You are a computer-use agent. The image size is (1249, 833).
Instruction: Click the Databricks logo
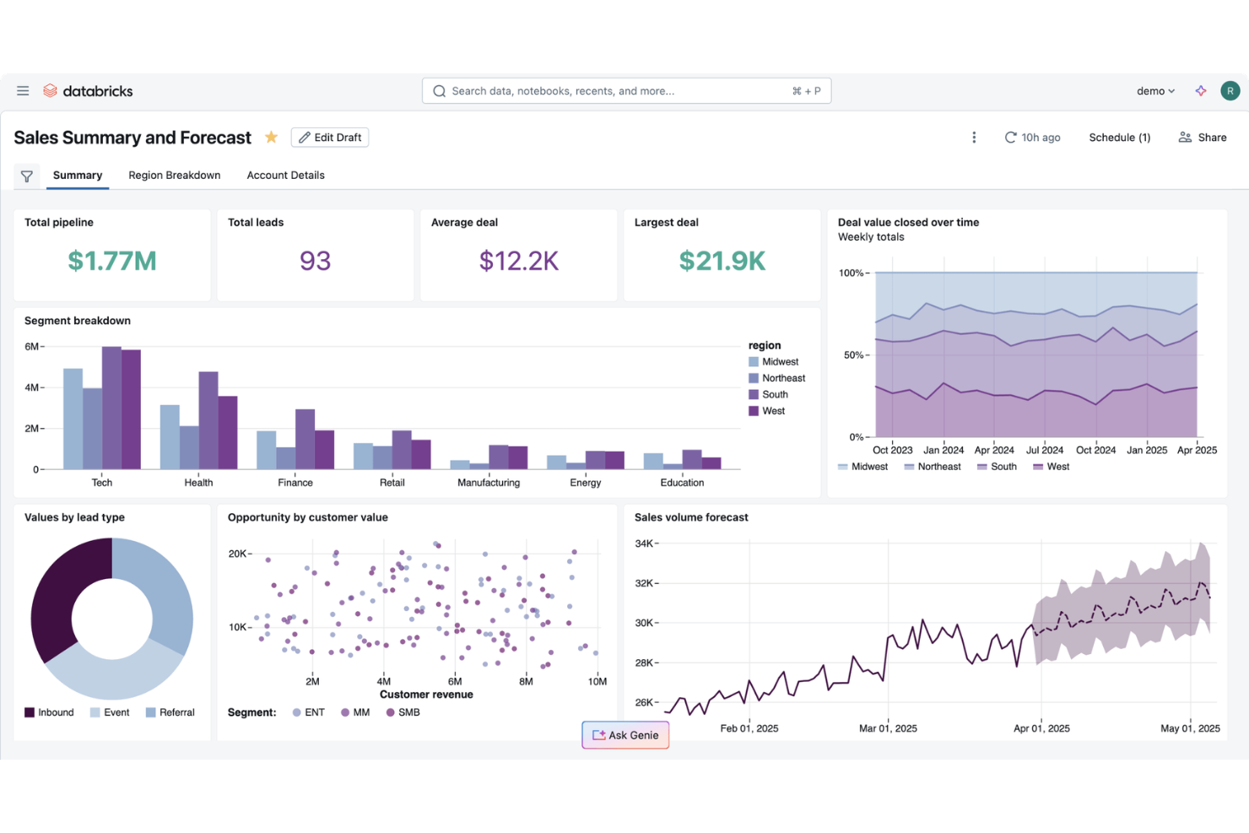[x=88, y=90]
